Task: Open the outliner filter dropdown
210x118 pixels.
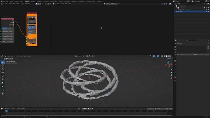Action: tap(205, 4)
